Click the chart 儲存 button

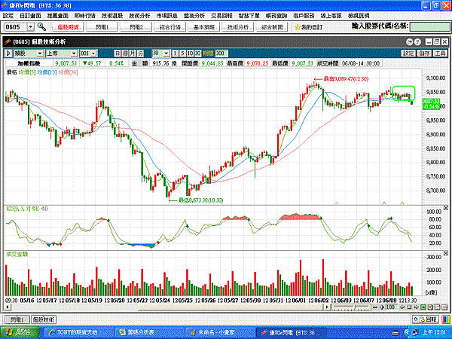pyautogui.click(x=424, y=53)
